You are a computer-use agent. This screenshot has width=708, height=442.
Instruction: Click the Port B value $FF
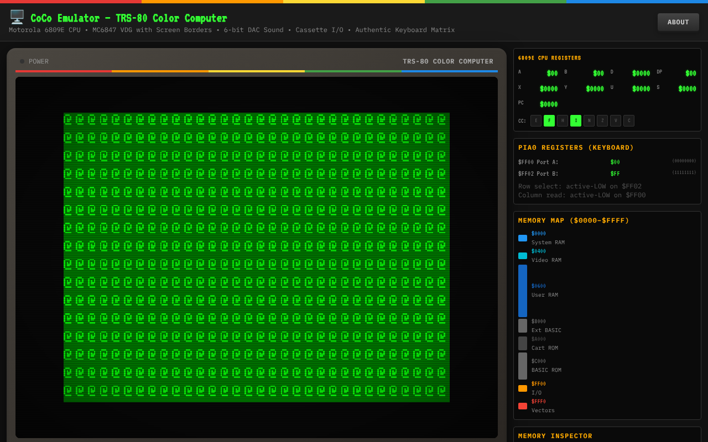point(615,174)
